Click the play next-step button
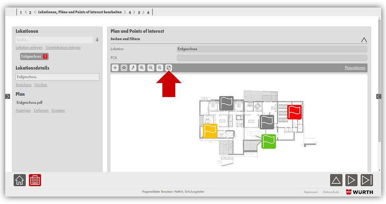 point(351,180)
